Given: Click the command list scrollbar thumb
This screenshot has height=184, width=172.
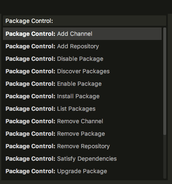Looking at the screenshot, I should pos(165,81).
